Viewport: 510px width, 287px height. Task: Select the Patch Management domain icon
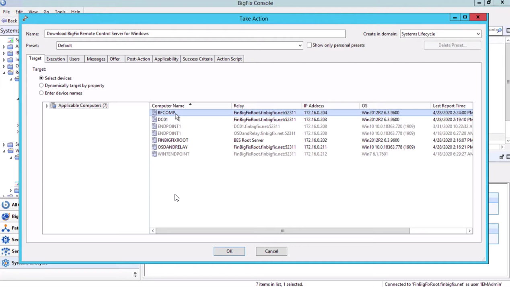(5, 228)
